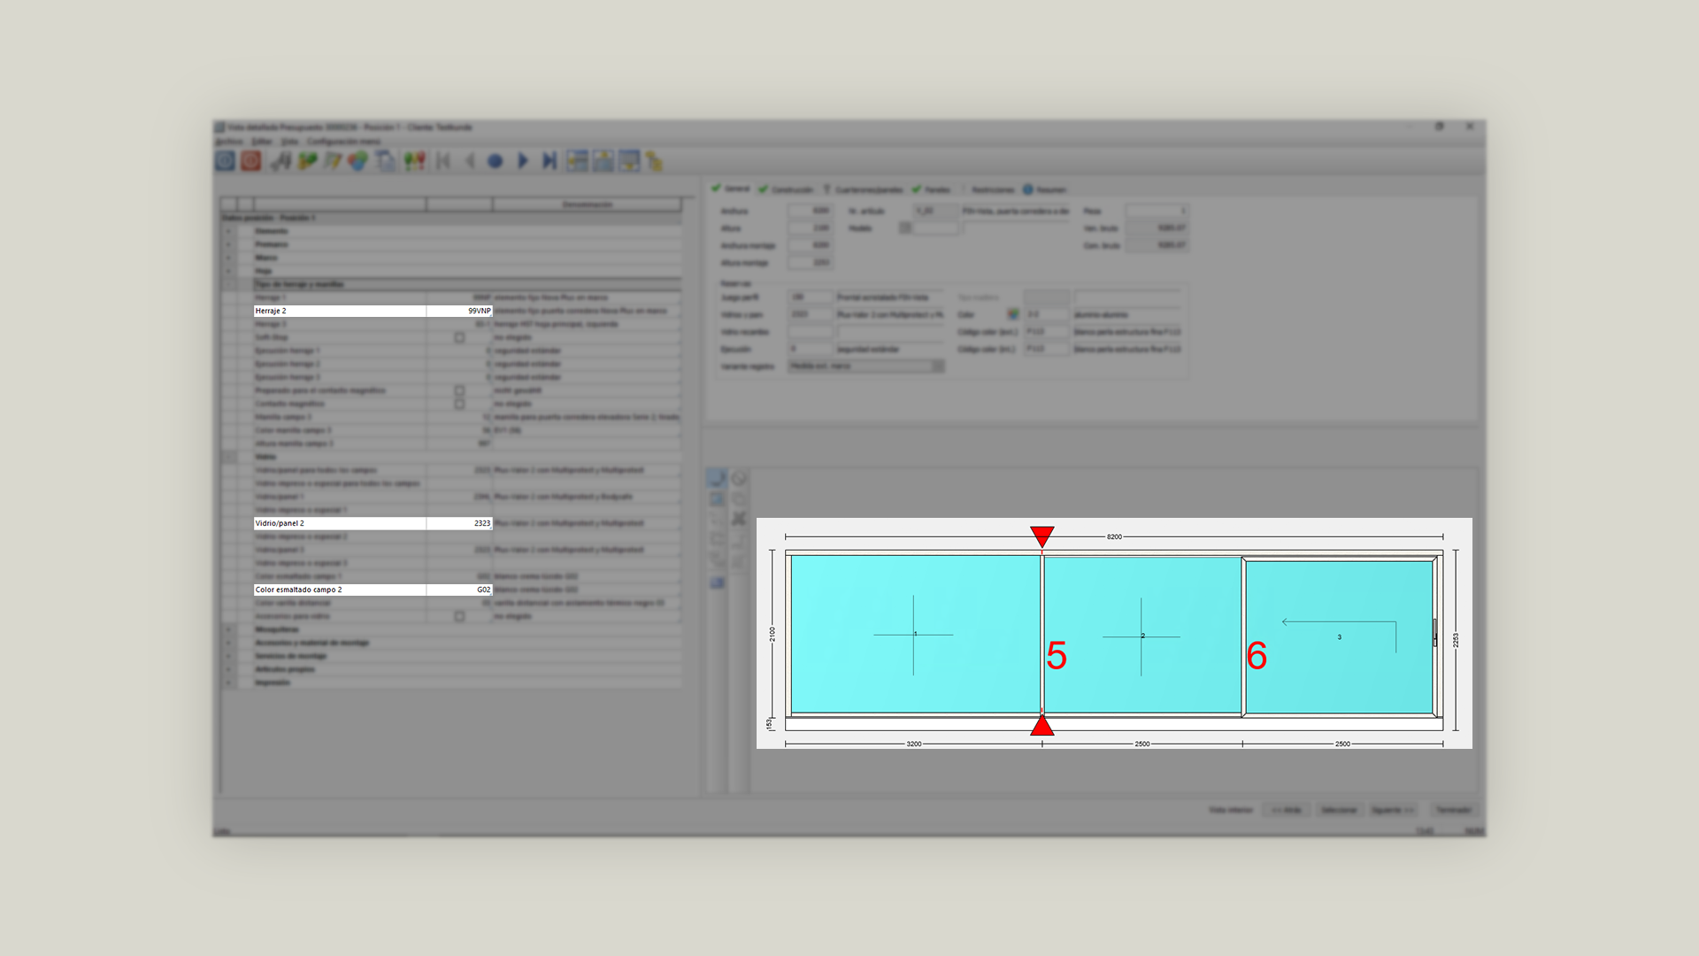The image size is (1699, 956).
Task: Expand the Elemento tree group
Action: [228, 231]
